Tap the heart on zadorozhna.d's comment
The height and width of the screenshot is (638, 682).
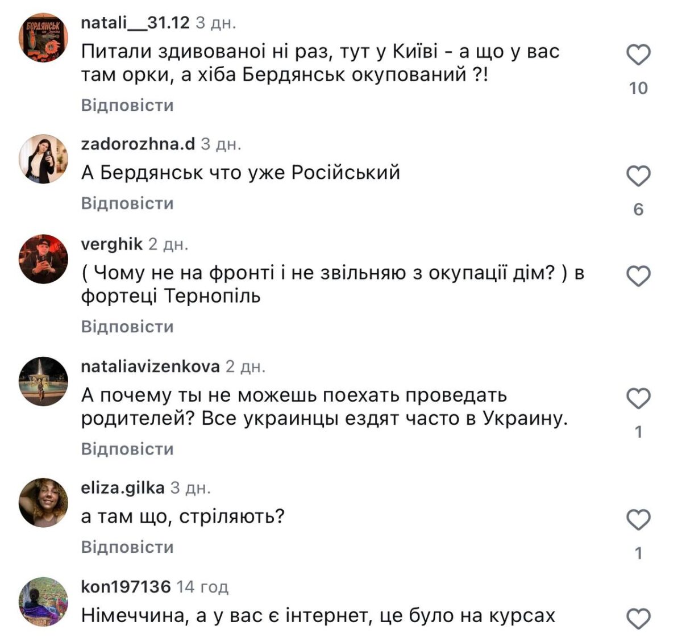638,177
